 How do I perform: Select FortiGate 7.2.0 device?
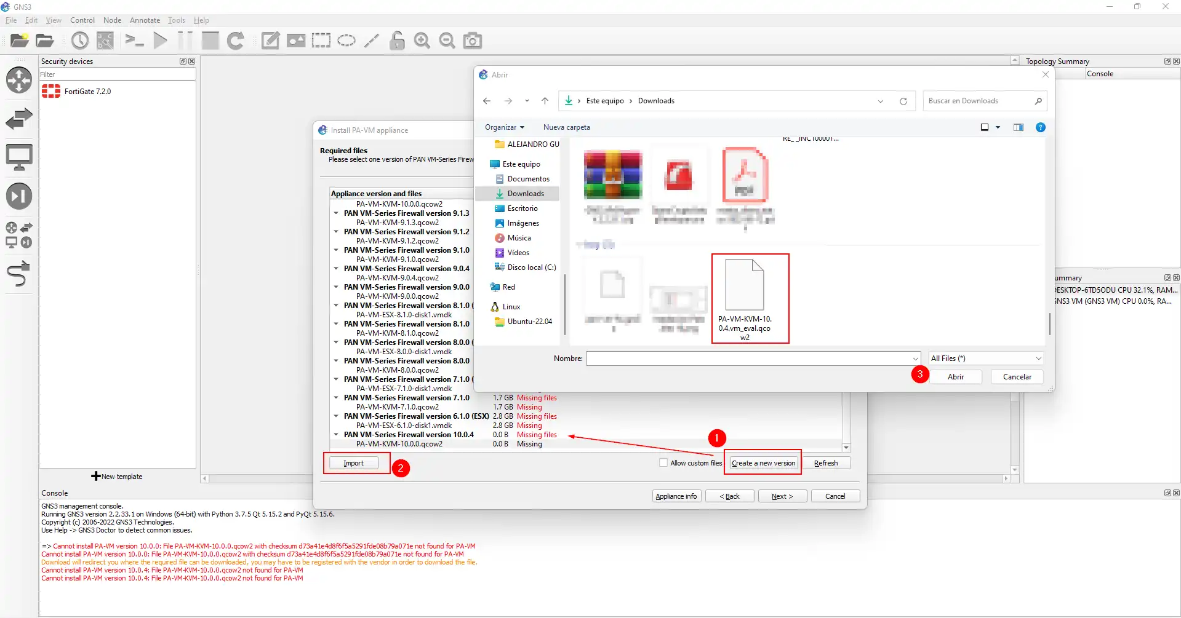tap(87, 92)
